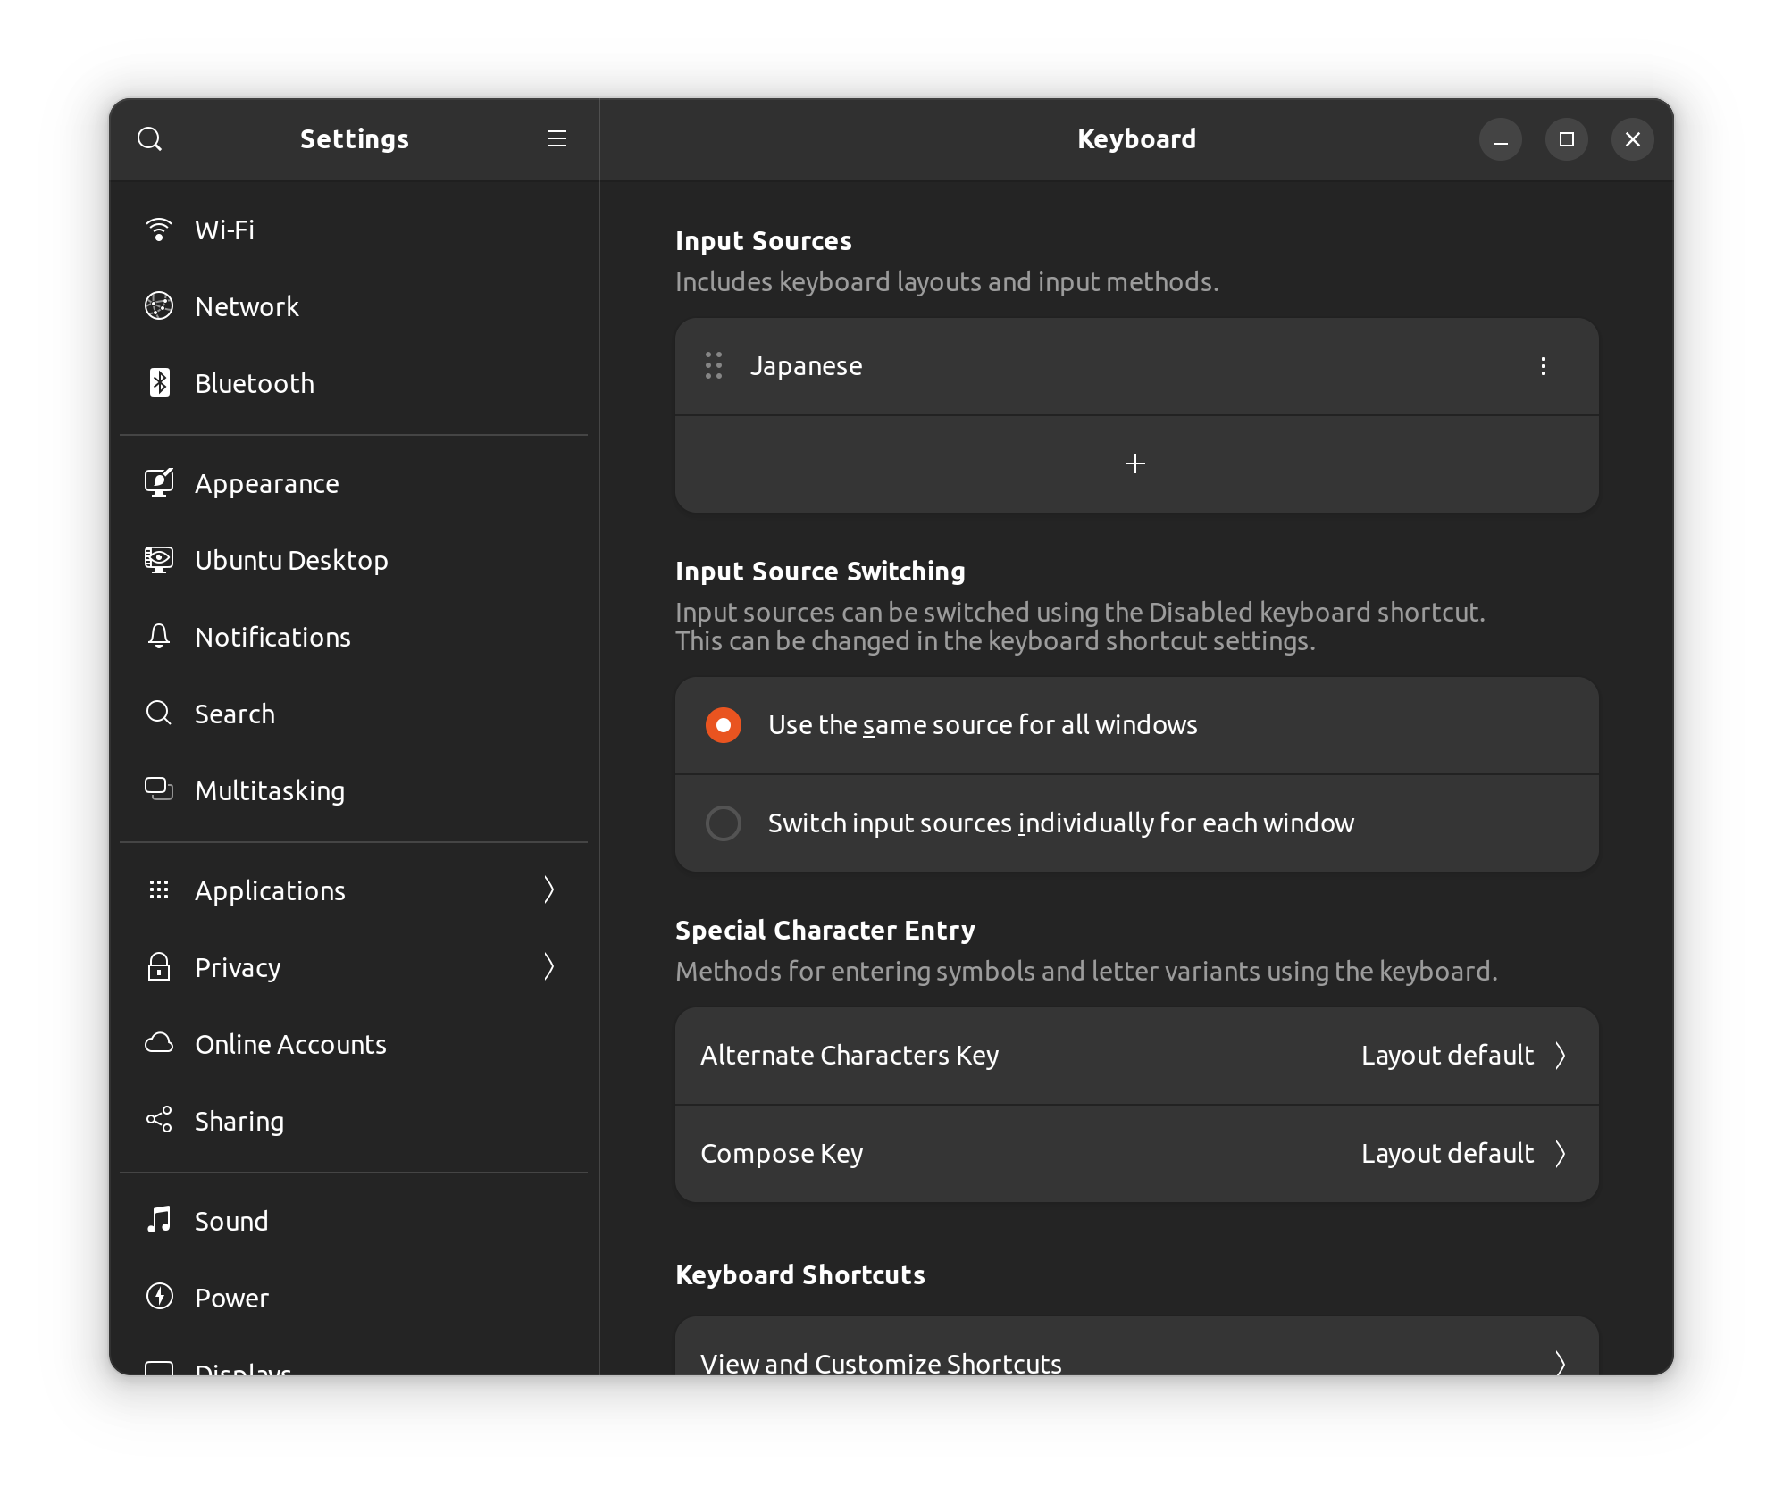Grab the Japanese source drag handle
This screenshot has width=1783, height=1495.
[x=713, y=366]
